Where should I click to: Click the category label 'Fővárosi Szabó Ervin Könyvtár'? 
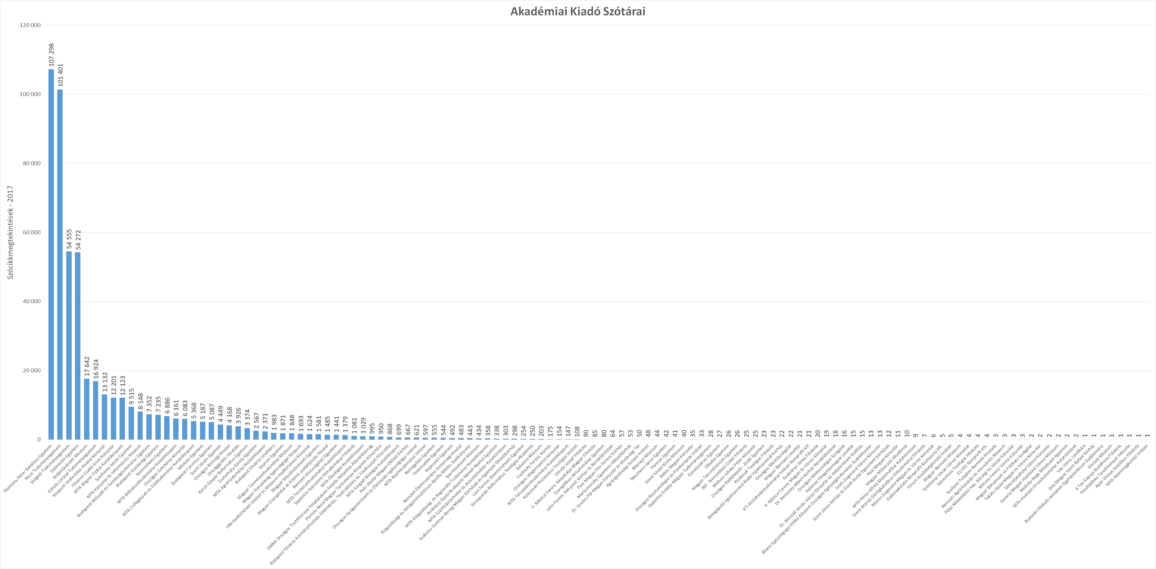click(93, 465)
